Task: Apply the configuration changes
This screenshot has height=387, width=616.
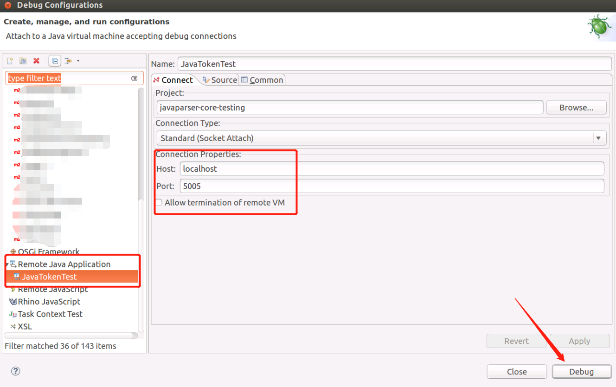Action: point(579,341)
